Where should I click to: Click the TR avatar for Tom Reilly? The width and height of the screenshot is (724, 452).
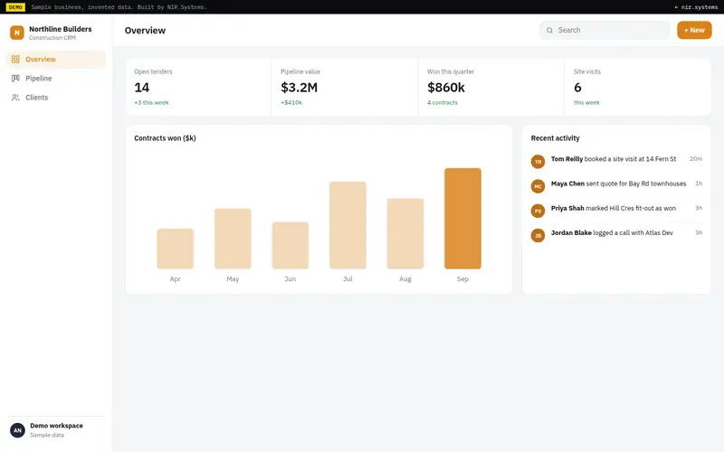click(x=538, y=162)
